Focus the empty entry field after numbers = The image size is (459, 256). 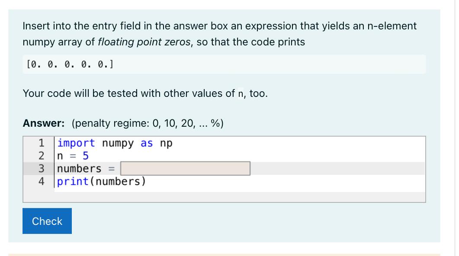185,169
